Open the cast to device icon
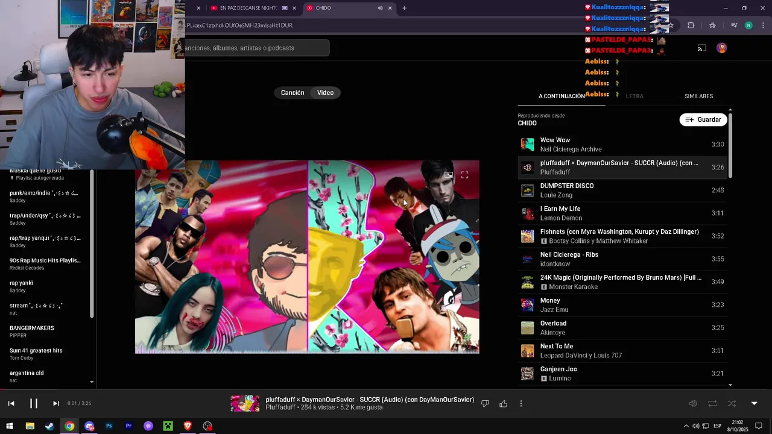Image resolution: width=772 pixels, height=434 pixels. 702,48
